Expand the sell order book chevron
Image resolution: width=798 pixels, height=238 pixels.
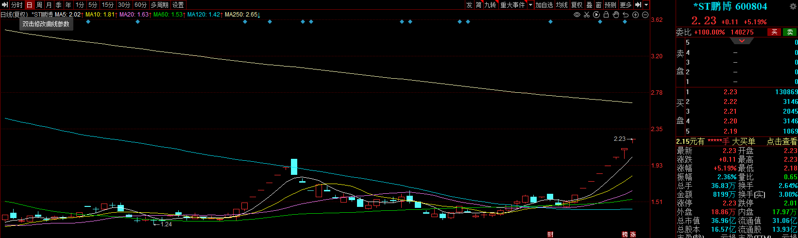[x=741, y=41]
